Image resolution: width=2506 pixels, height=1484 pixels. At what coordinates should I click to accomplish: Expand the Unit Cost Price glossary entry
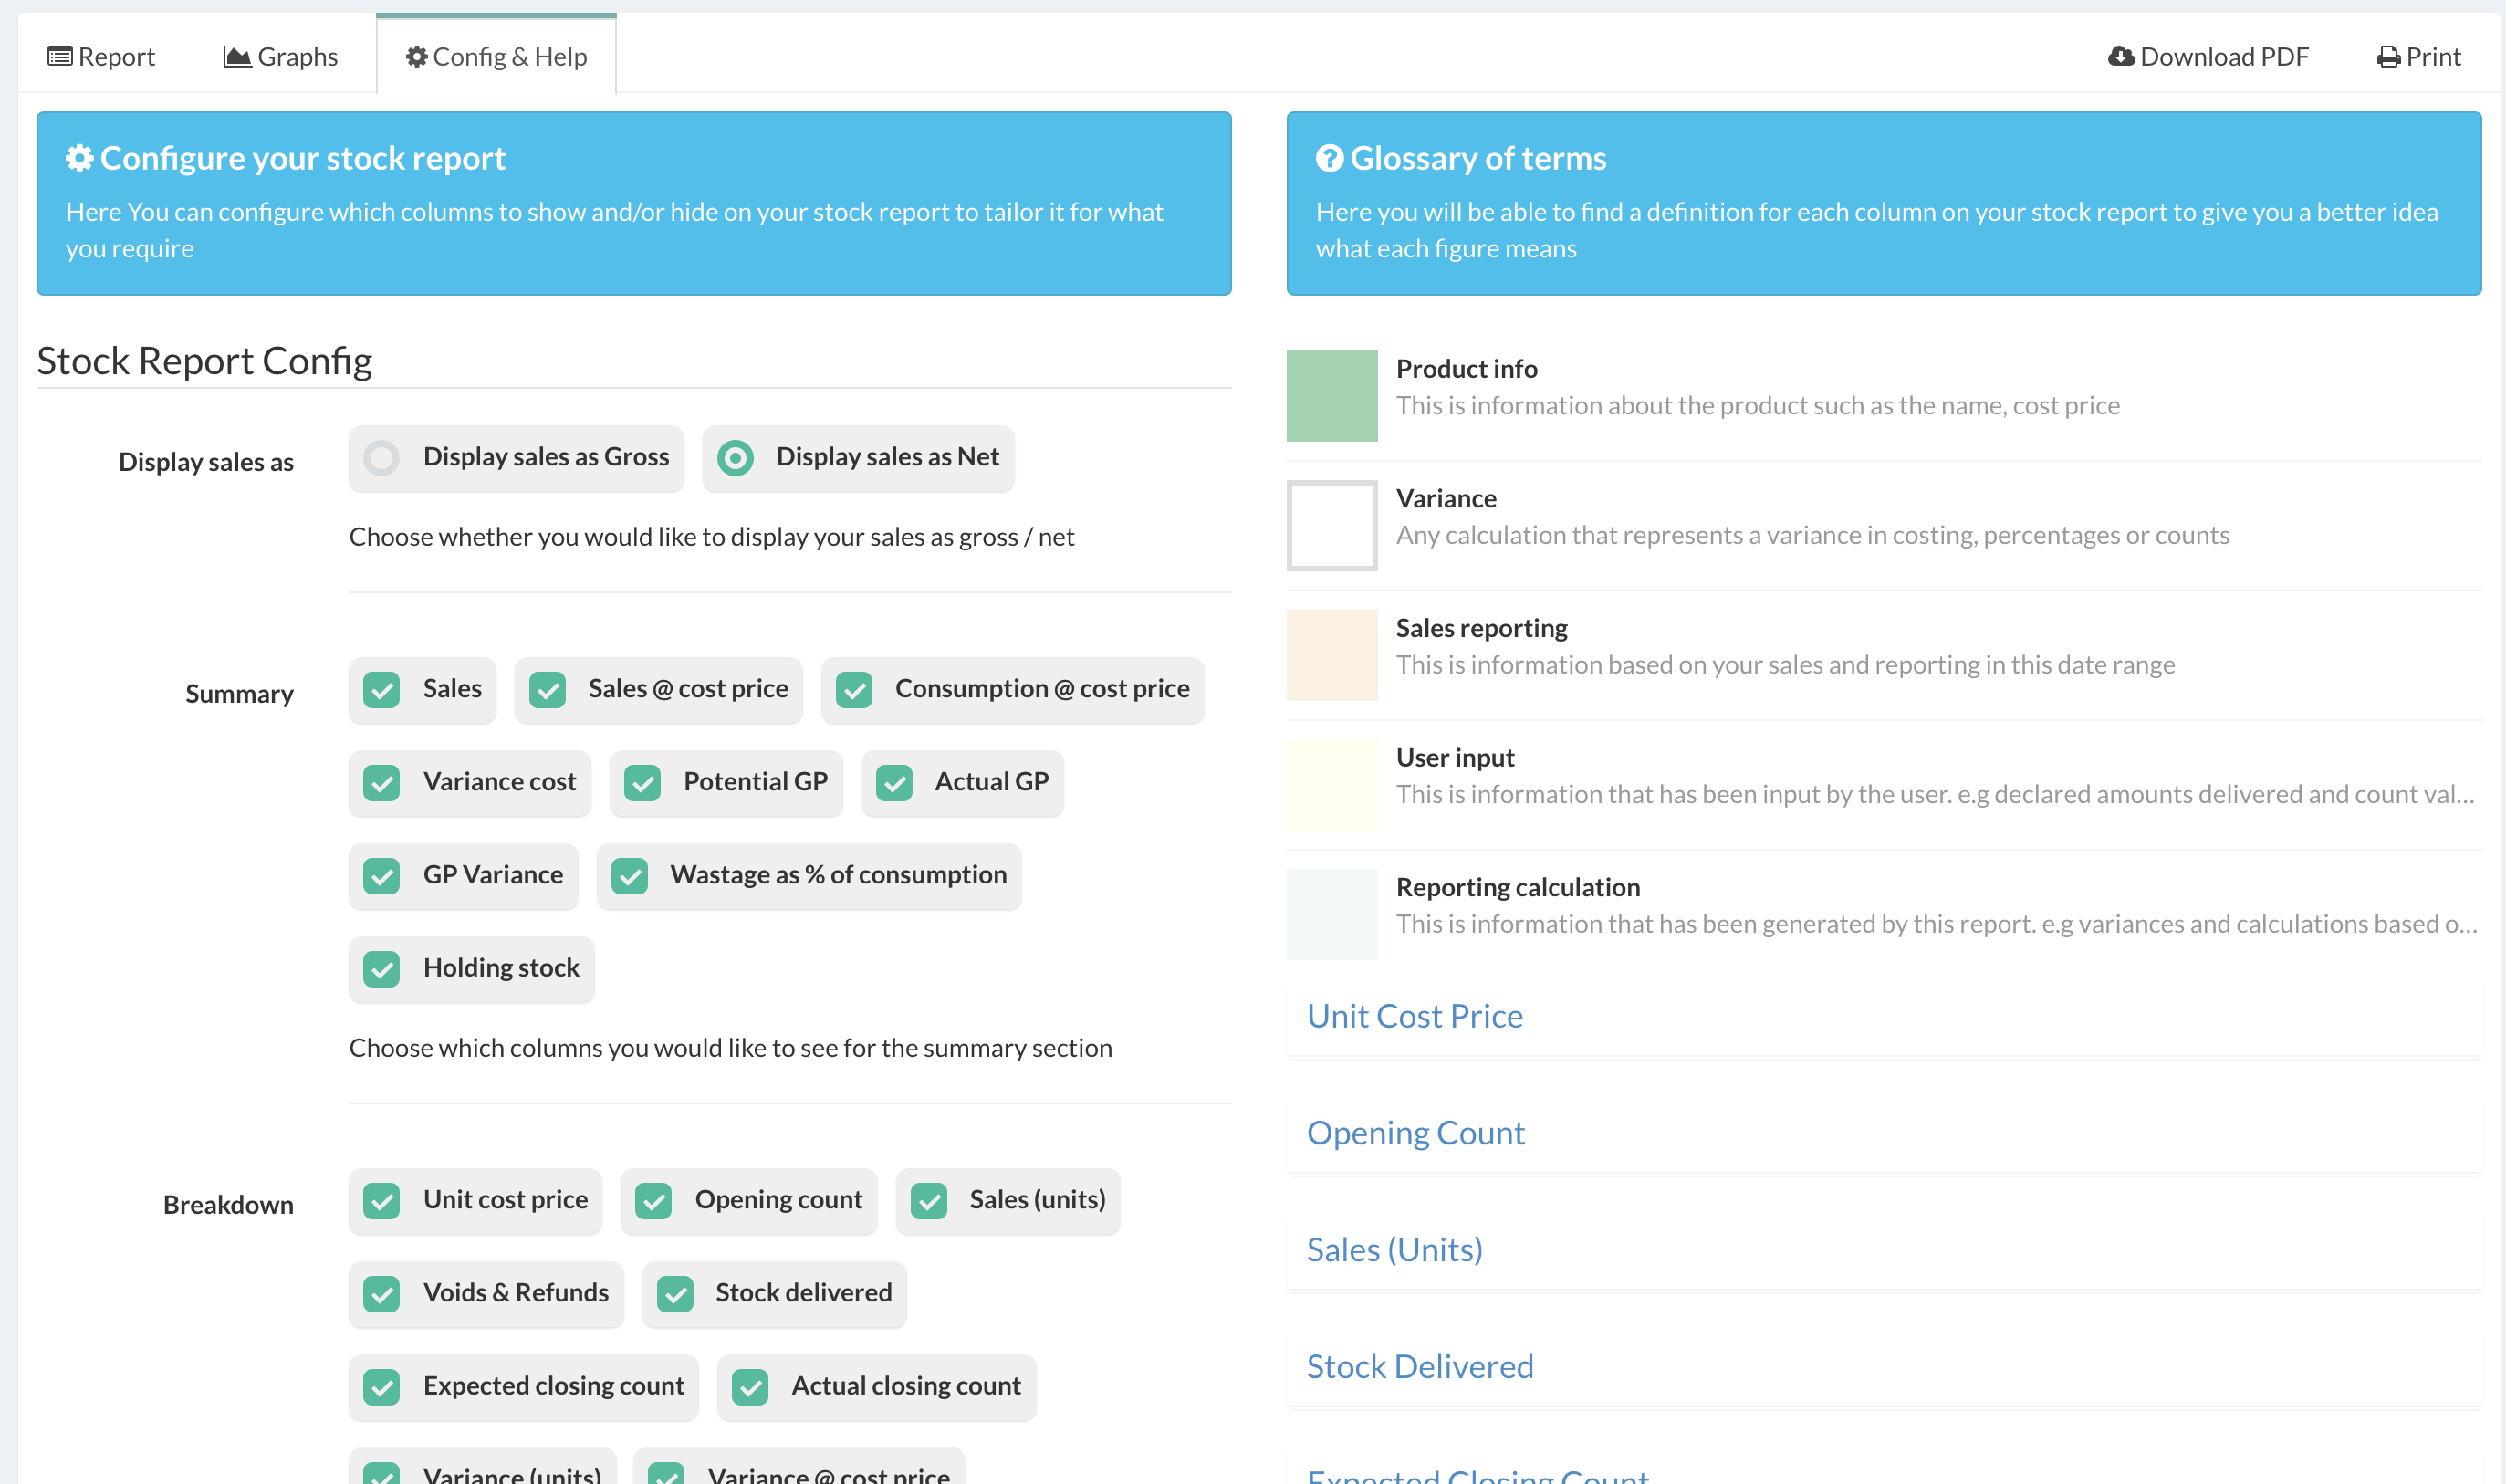[1415, 1016]
